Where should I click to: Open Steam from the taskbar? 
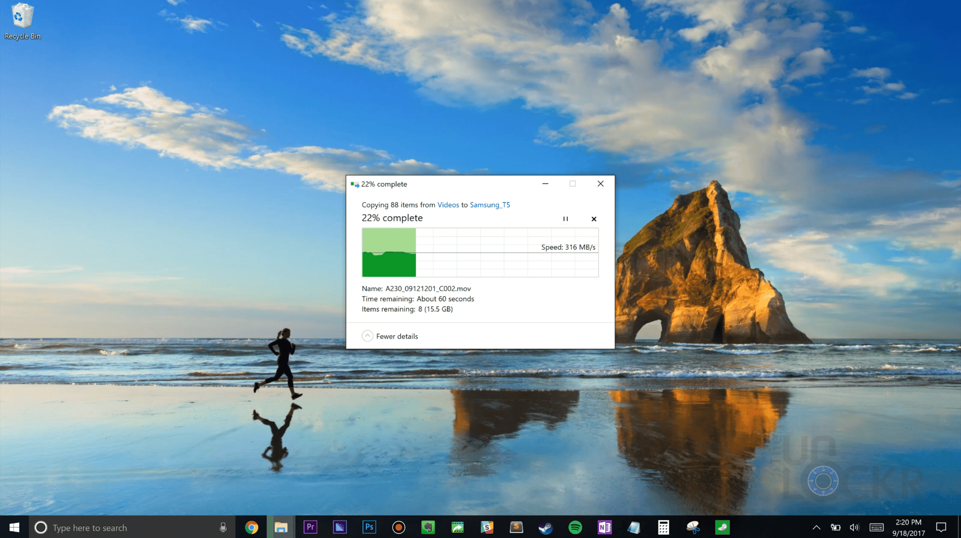tap(545, 528)
